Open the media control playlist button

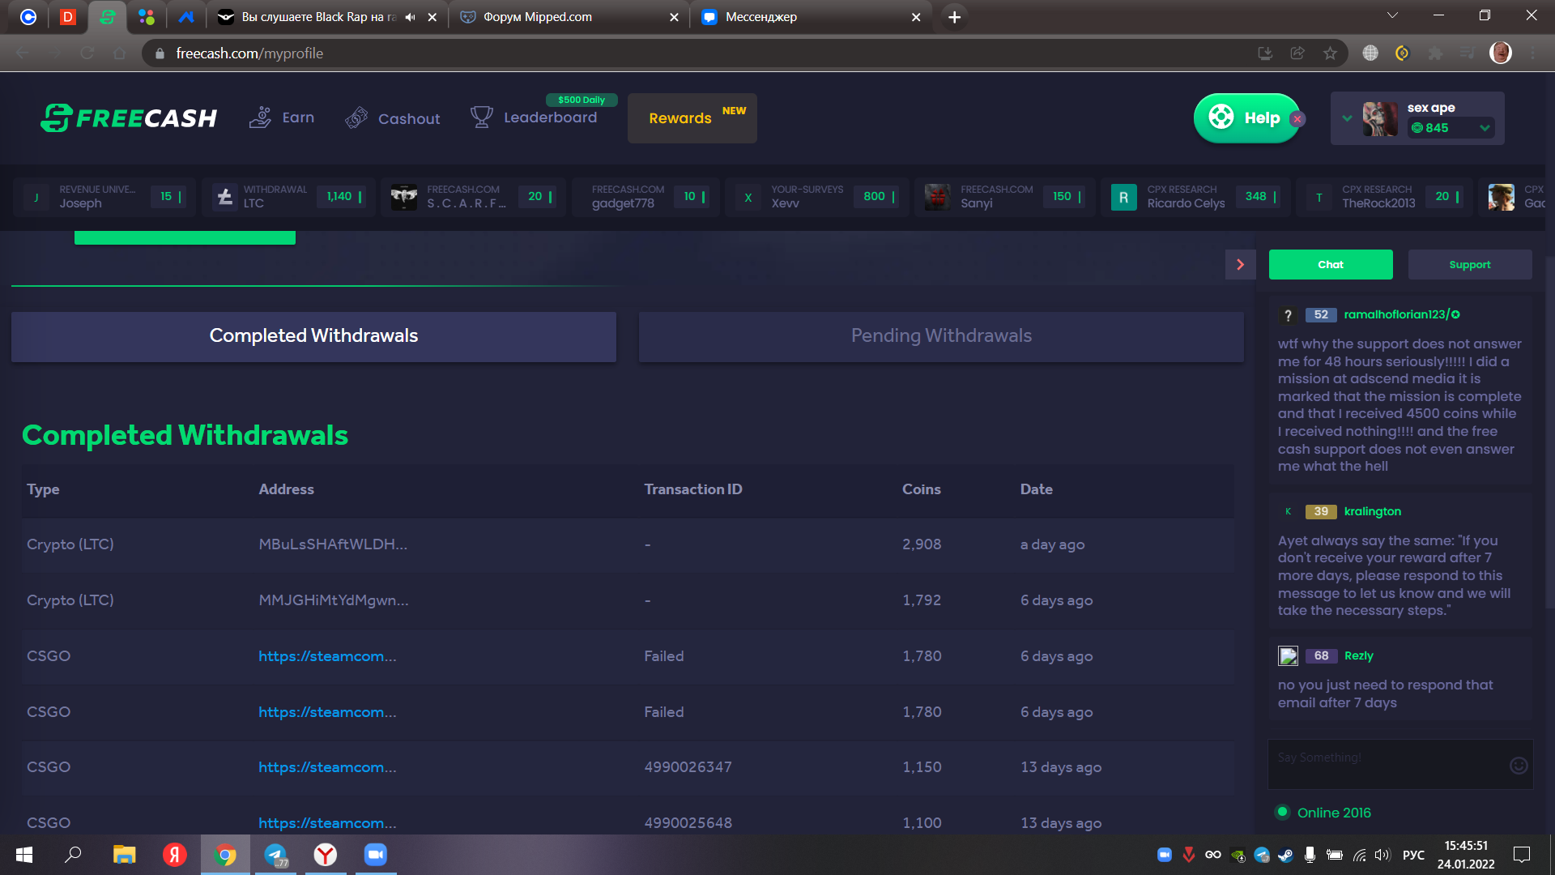coord(1468,53)
